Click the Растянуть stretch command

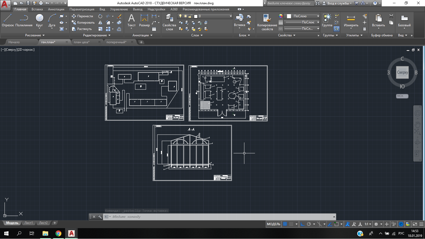[x=82, y=29]
